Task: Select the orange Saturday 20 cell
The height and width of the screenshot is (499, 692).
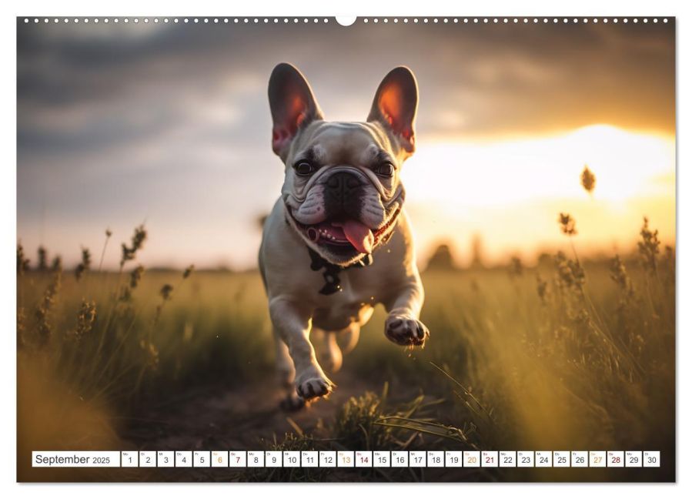Action: pos(471,460)
